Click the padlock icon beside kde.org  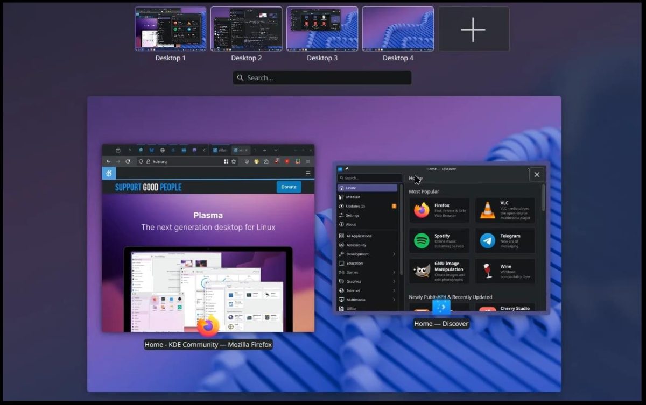pos(148,161)
